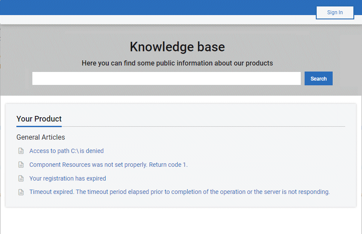Click the 'Here you can find' subtitle text
The image size is (362, 234).
click(177, 63)
